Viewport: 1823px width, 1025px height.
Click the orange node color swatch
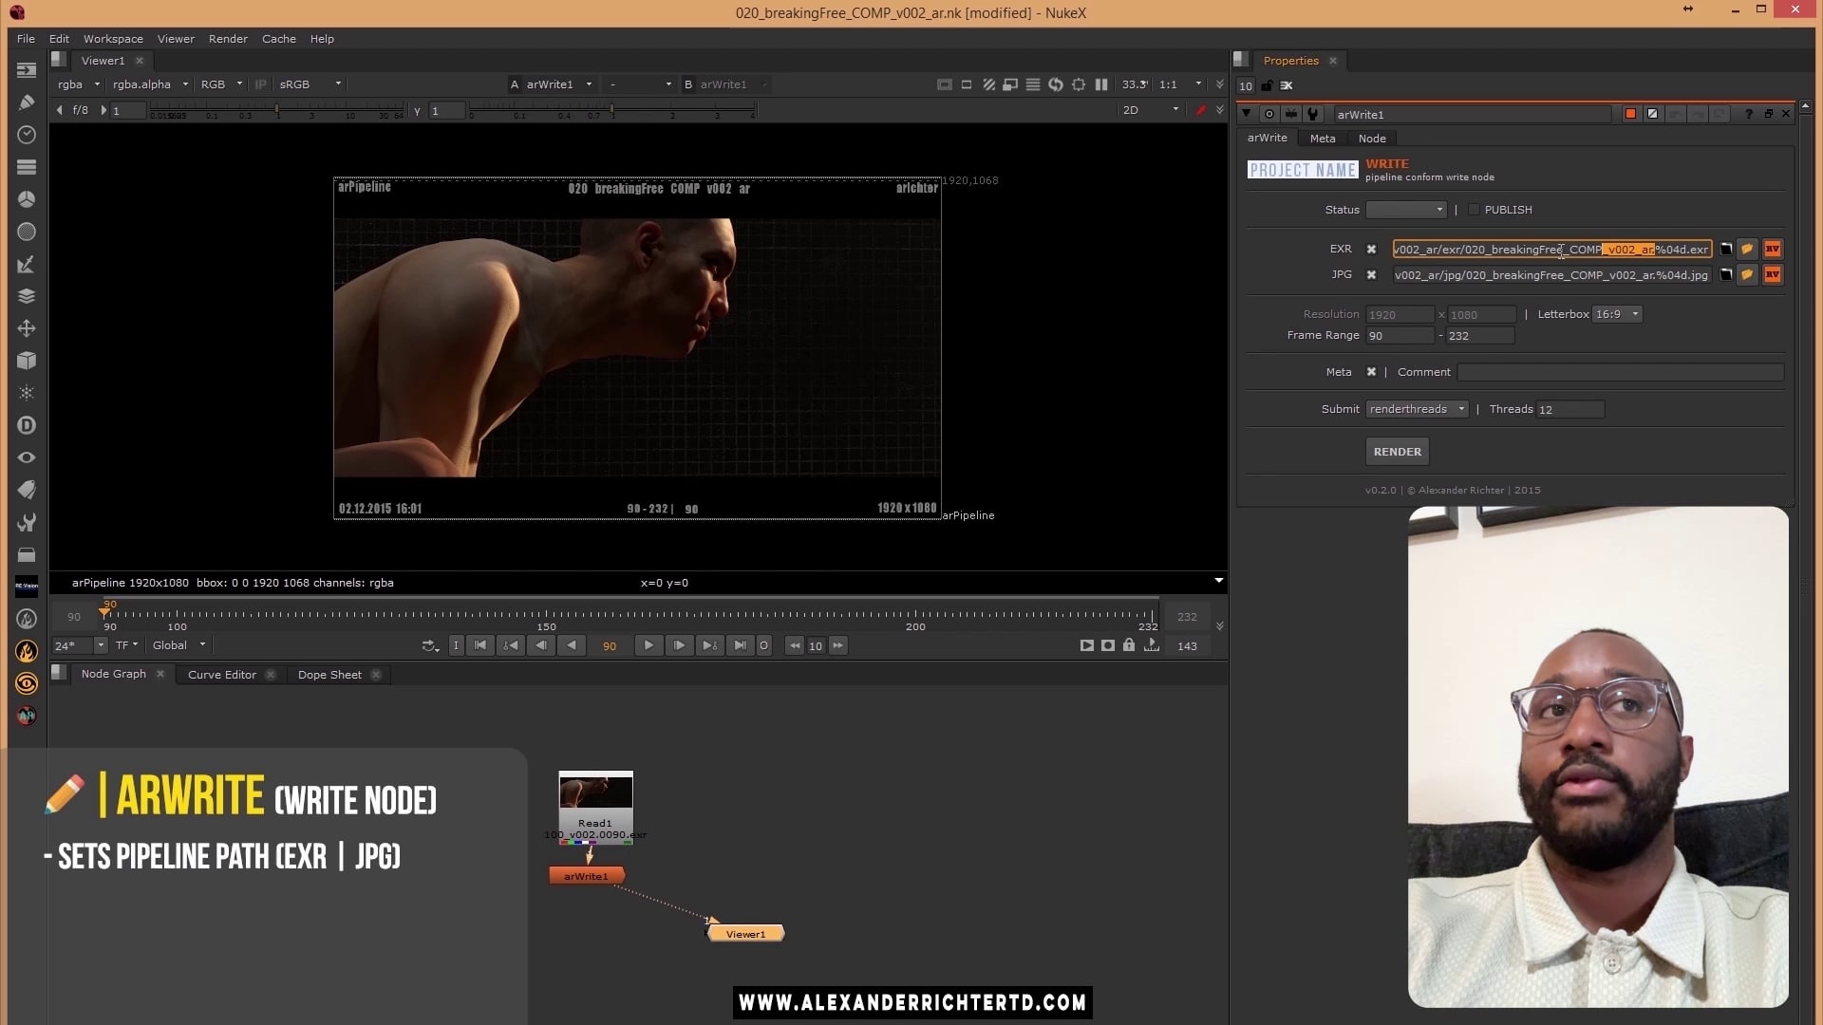(1630, 114)
